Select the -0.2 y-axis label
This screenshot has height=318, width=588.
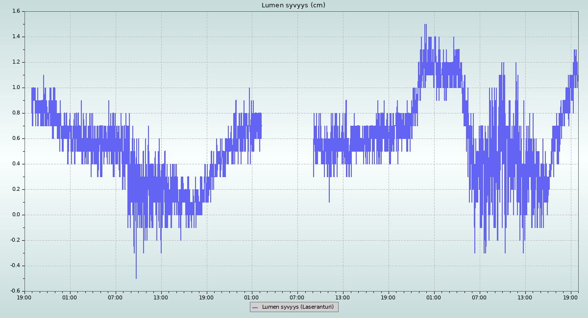[15, 240]
